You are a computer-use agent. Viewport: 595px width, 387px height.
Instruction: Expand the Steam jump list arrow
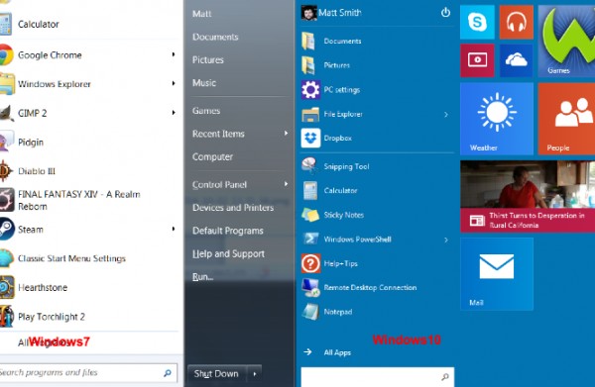tap(174, 229)
